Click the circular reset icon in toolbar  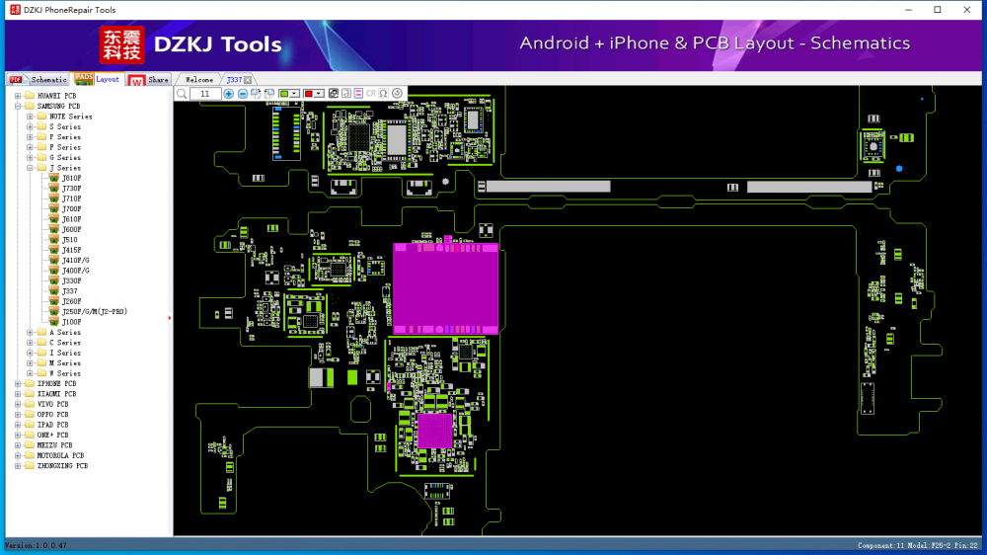[x=397, y=94]
